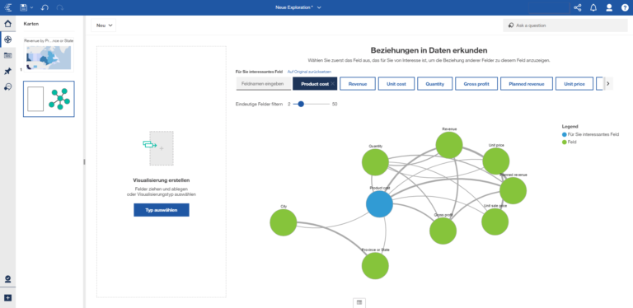The width and height of the screenshot is (633, 308).
Task: Click the green Feld legend swatch
Action: (x=565, y=142)
